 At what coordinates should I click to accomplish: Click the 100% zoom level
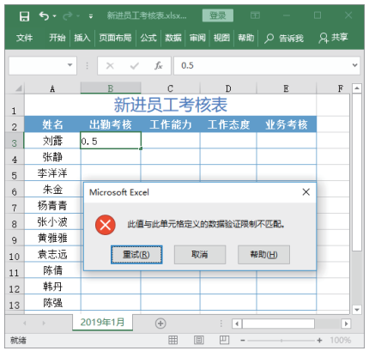coord(341,340)
